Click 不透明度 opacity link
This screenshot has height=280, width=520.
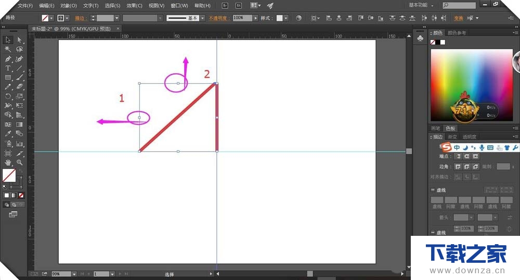pyautogui.click(x=219, y=18)
